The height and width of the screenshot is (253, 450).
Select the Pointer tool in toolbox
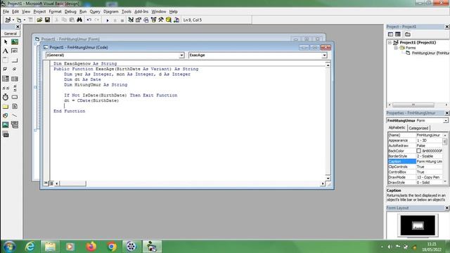[6, 42]
